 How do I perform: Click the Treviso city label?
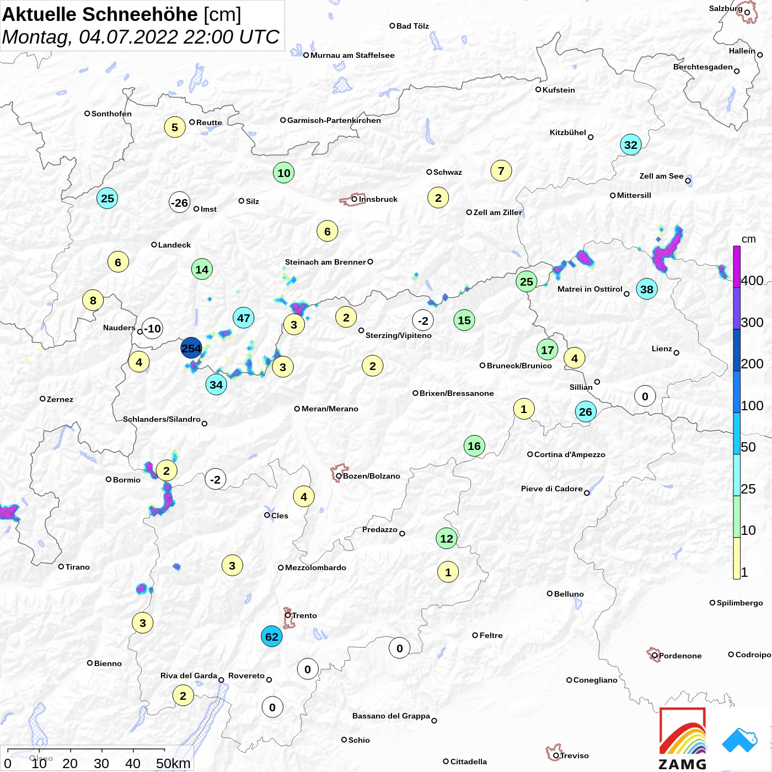(x=575, y=755)
